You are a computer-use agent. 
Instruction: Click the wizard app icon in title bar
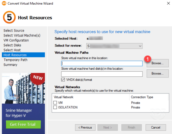point(4,3)
